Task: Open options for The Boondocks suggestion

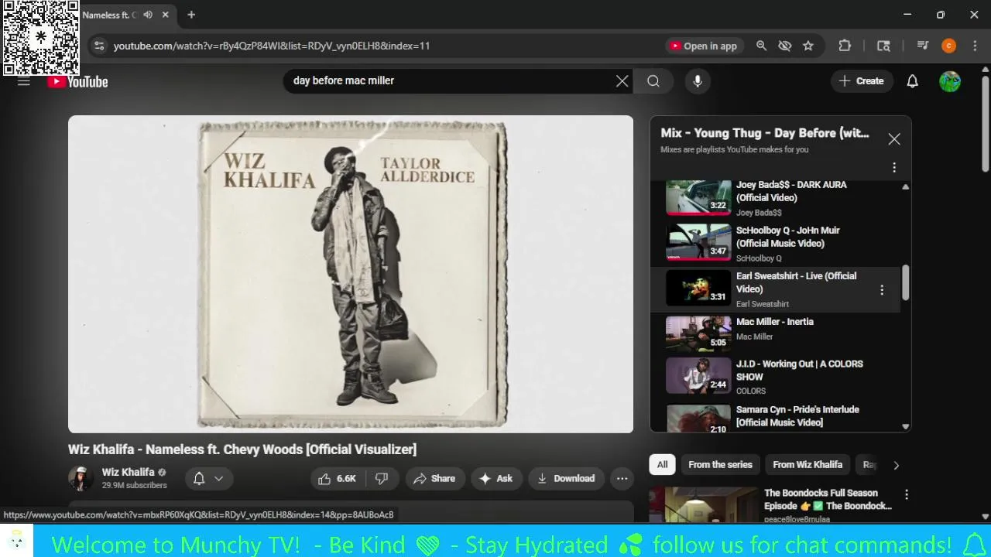Action: [906, 494]
